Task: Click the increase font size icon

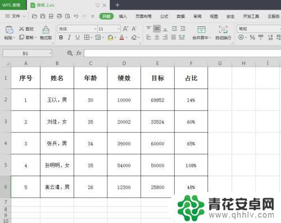Action: 125,29
